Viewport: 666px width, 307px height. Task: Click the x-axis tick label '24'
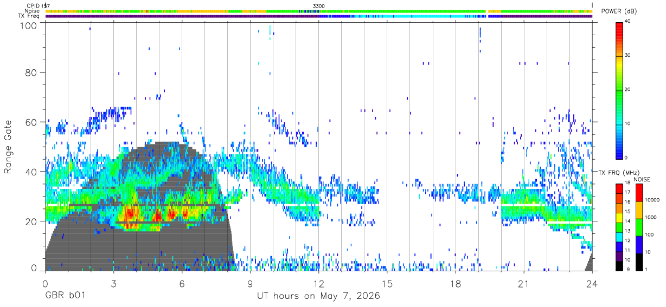click(x=592, y=283)
